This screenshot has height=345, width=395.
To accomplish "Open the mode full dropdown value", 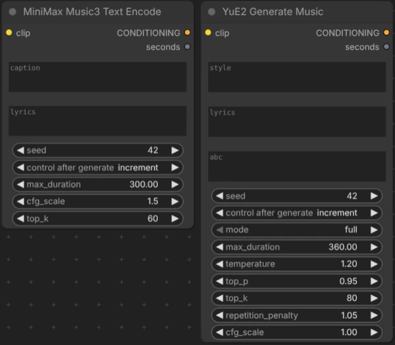I will [x=351, y=230].
